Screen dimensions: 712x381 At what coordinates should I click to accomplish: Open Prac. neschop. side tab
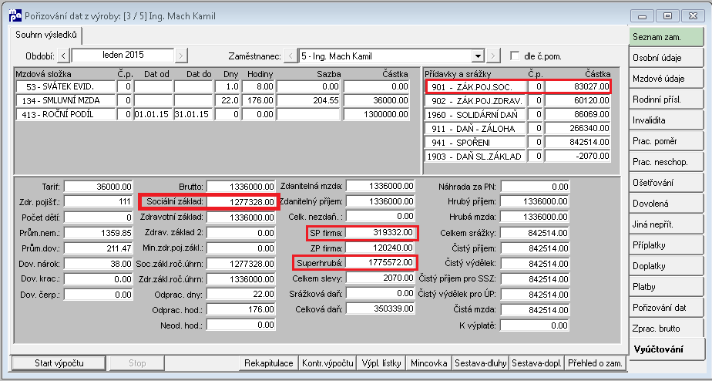(x=666, y=162)
